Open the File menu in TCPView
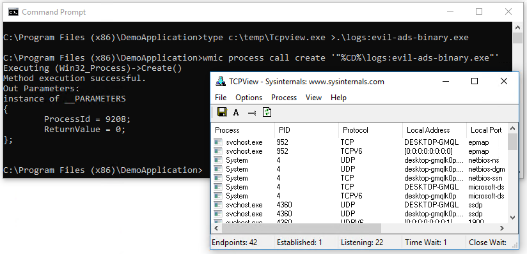The width and height of the screenshot is (527, 254). click(x=221, y=98)
